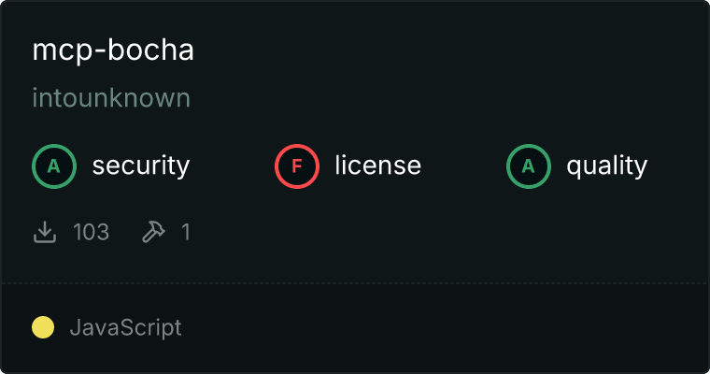Click the letter A beside the quality label
The image size is (710, 374).
(529, 166)
